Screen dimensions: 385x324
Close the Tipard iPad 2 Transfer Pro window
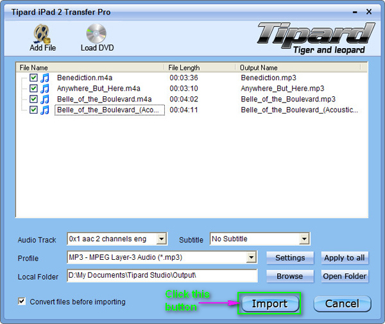pyautogui.click(x=368, y=12)
